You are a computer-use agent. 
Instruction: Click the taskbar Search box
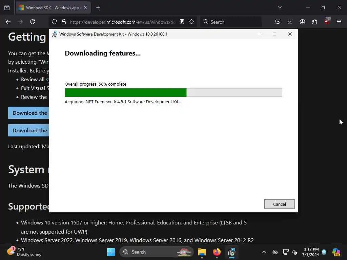(157, 252)
